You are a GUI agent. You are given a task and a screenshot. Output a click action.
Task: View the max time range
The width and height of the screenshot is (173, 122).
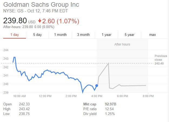(x=152, y=35)
